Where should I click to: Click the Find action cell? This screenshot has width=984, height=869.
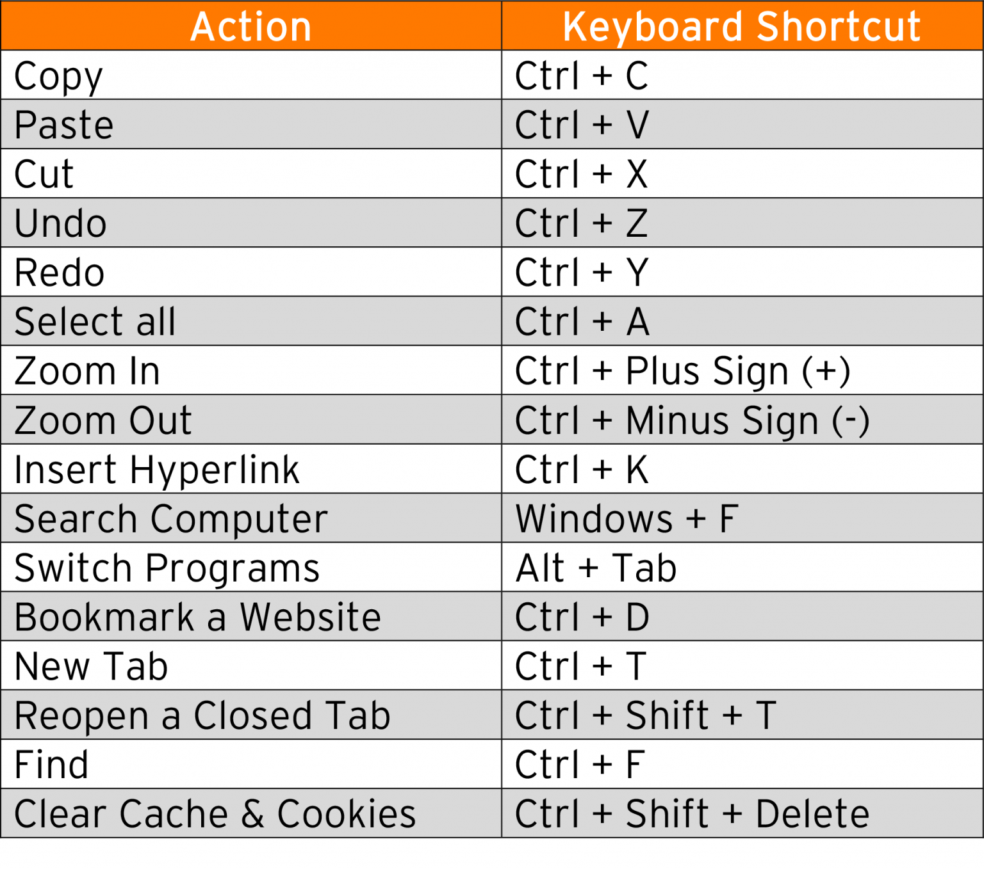(x=51, y=765)
